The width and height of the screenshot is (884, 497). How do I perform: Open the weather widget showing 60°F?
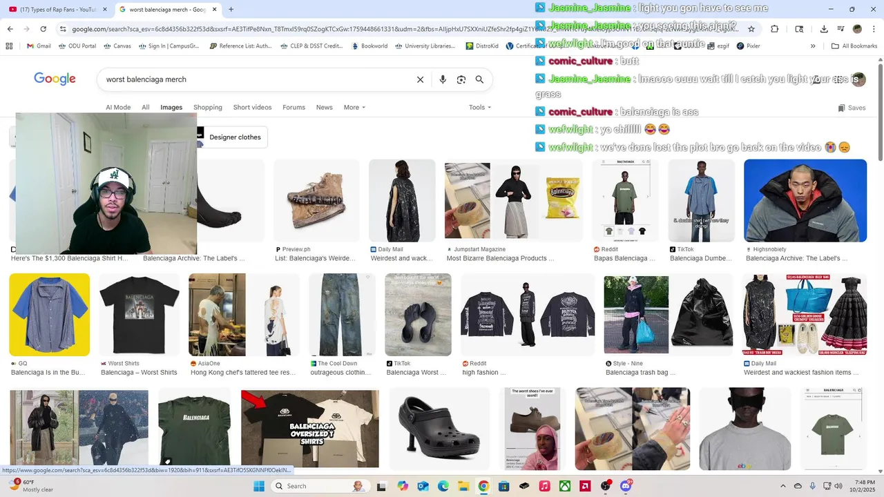coord(30,486)
